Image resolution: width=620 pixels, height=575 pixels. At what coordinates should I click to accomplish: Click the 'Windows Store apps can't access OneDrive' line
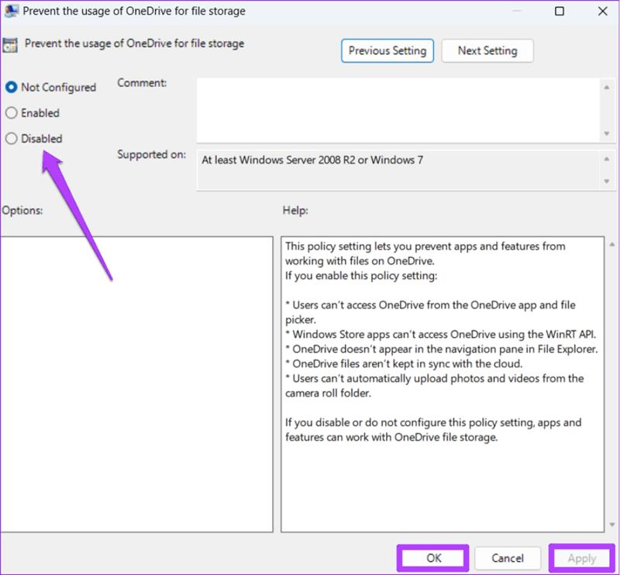[x=440, y=334]
